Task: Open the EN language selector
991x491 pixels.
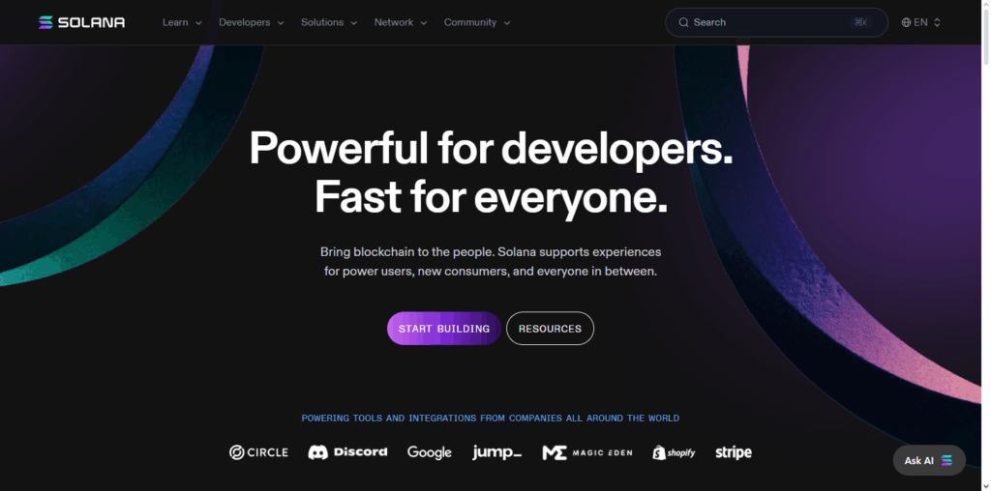Action: coord(921,22)
